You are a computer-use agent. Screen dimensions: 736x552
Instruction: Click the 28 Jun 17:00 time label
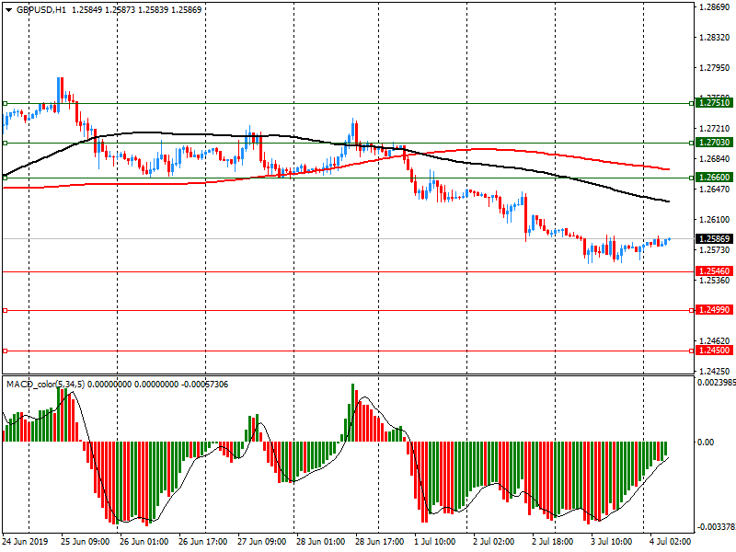coord(380,542)
